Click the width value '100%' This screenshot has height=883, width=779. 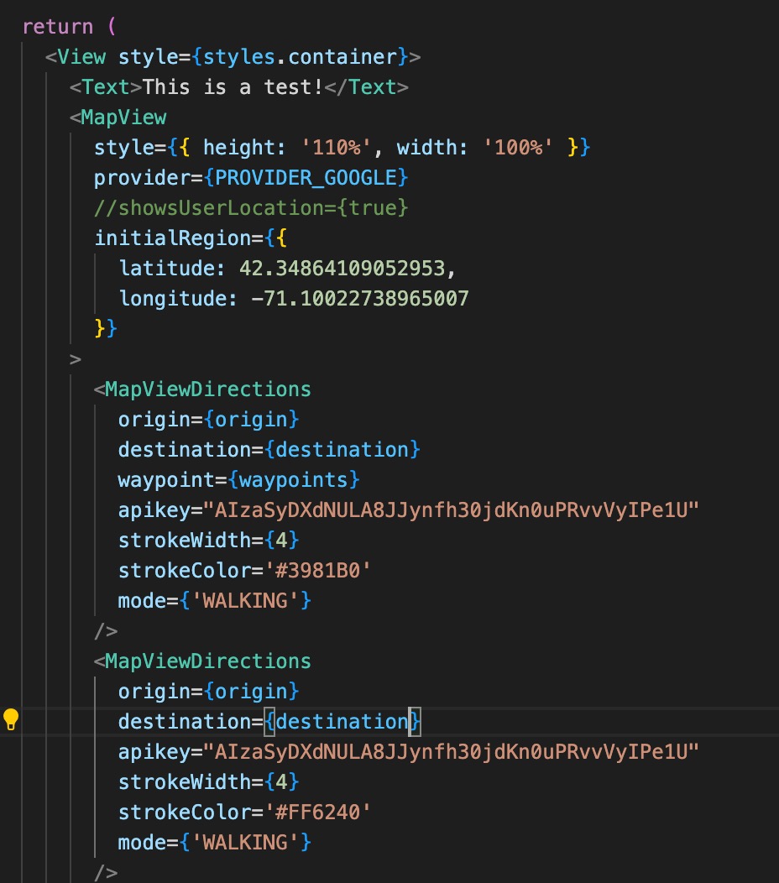click(518, 148)
